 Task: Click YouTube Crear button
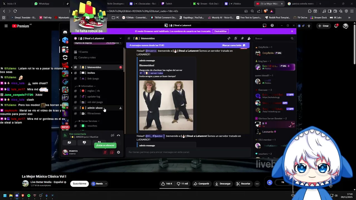pyautogui.click(x=323, y=26)
